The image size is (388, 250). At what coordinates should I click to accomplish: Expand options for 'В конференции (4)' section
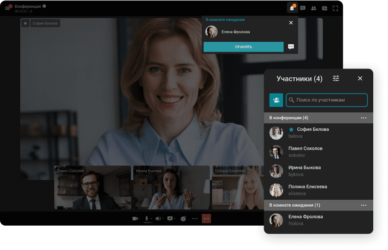point(364,118)
